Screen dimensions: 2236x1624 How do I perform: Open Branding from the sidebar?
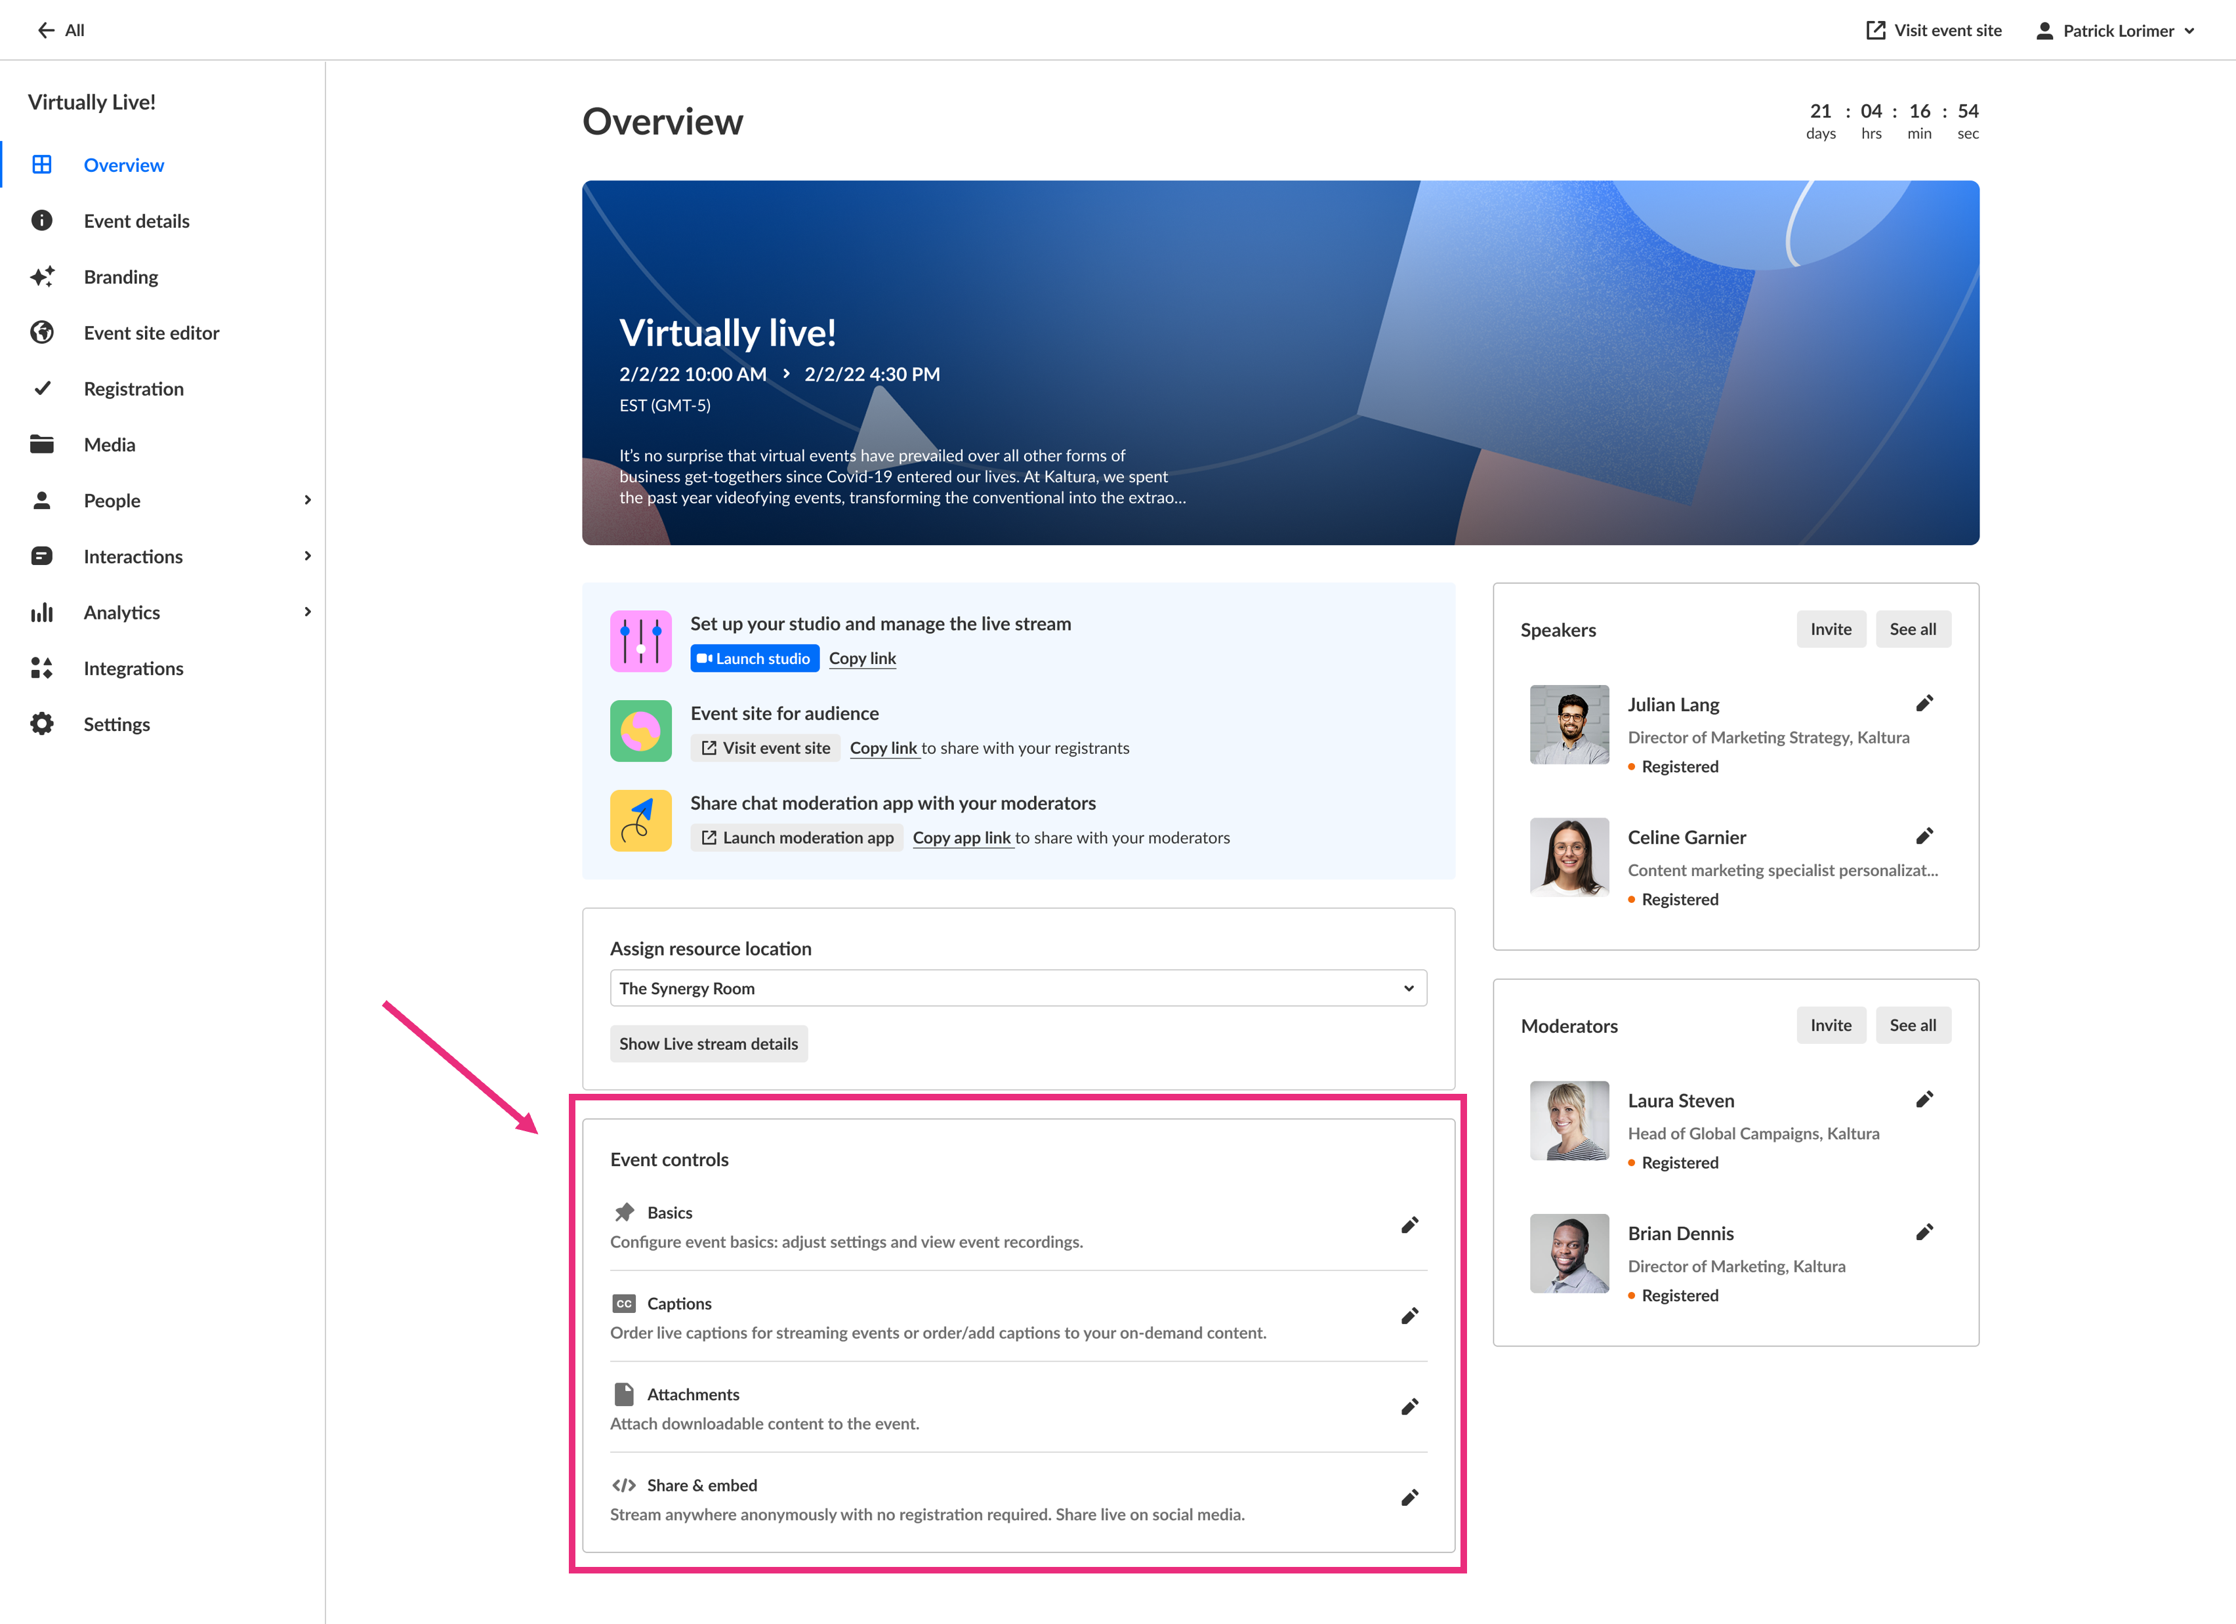coord(120,277)
